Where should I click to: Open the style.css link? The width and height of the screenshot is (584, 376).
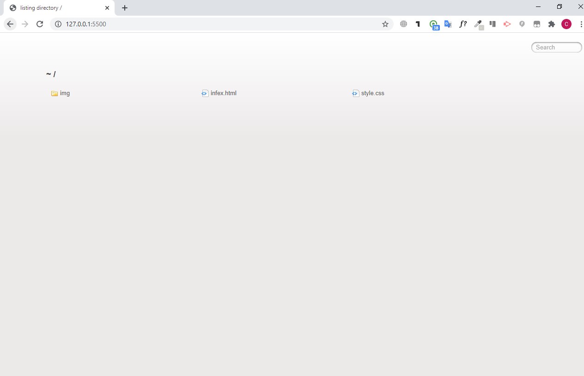[373, 93]
